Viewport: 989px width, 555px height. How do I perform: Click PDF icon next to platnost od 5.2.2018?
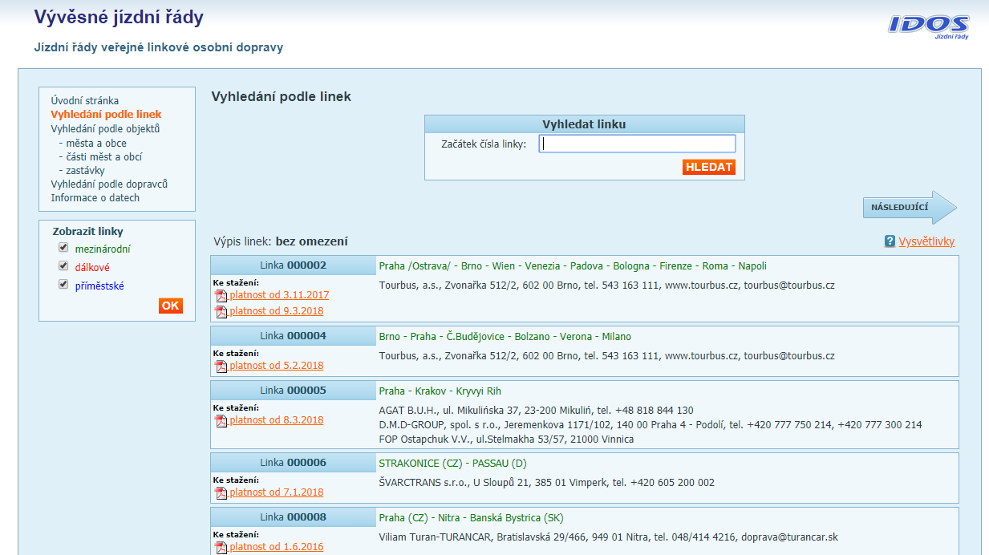pyautogui.click(x=221, y=366)
